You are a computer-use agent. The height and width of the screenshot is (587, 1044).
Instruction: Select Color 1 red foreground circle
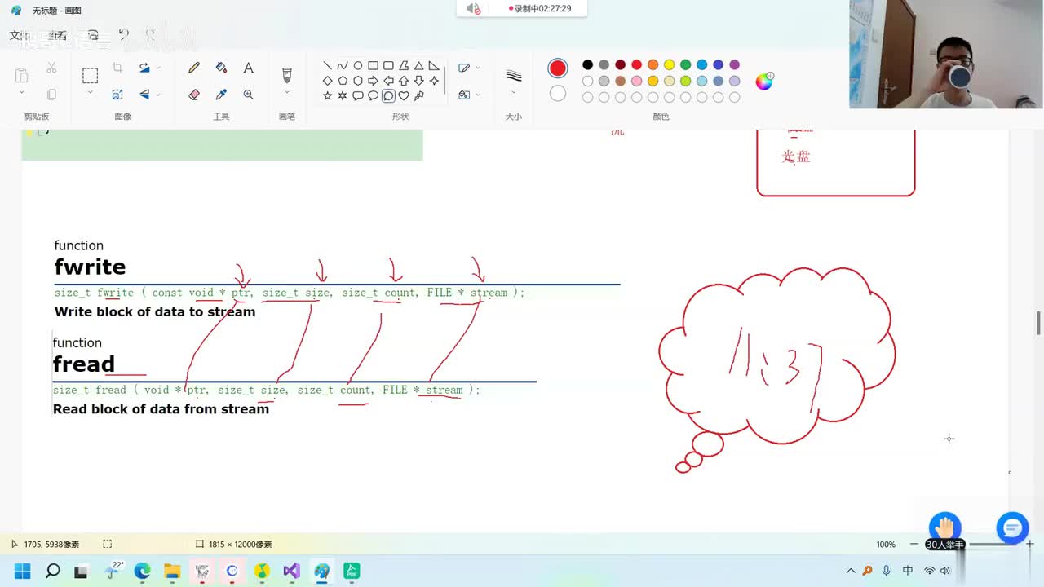coord(558,68)
